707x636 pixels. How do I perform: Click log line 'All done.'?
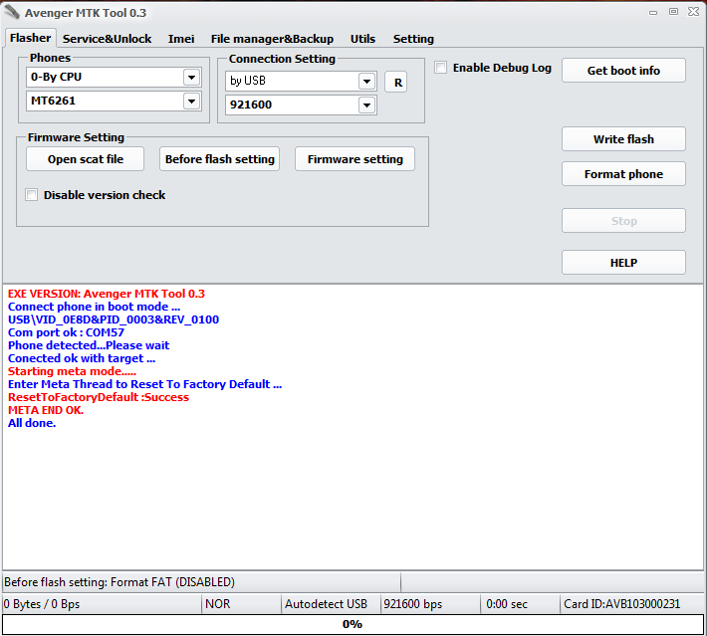(x=32, y=423)
